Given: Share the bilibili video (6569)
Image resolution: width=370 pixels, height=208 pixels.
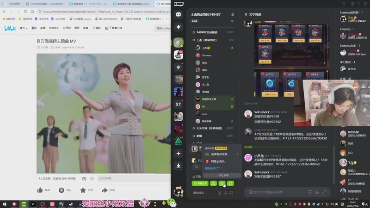Looking at the screenshot, I should 109,190.
